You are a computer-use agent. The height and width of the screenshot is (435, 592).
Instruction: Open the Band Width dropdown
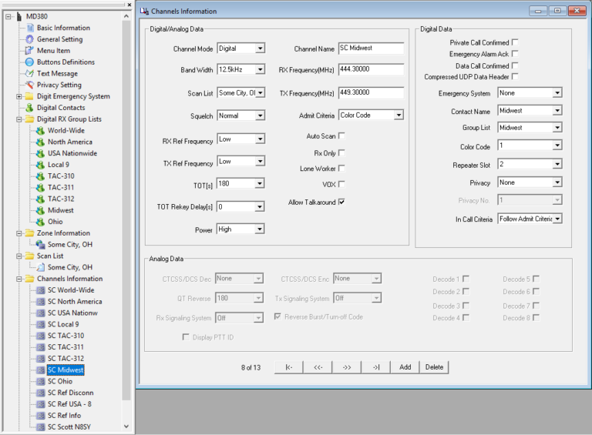(x=260, y=69)
